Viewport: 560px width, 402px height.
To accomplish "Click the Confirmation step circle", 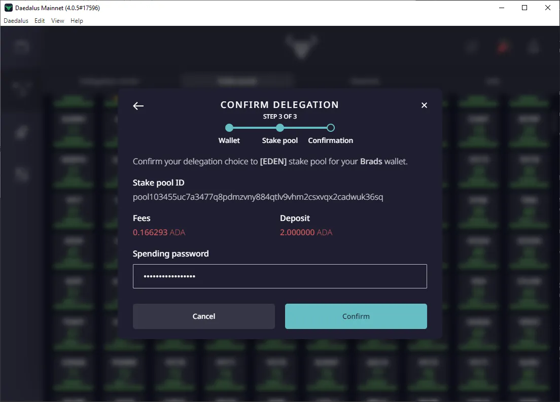I will (x=331, y=128).
